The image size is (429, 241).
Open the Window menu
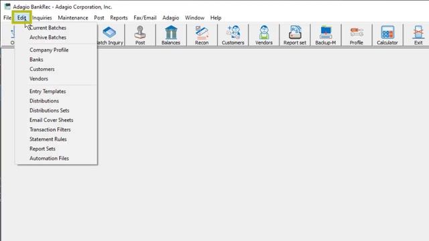tap(195, 18)
